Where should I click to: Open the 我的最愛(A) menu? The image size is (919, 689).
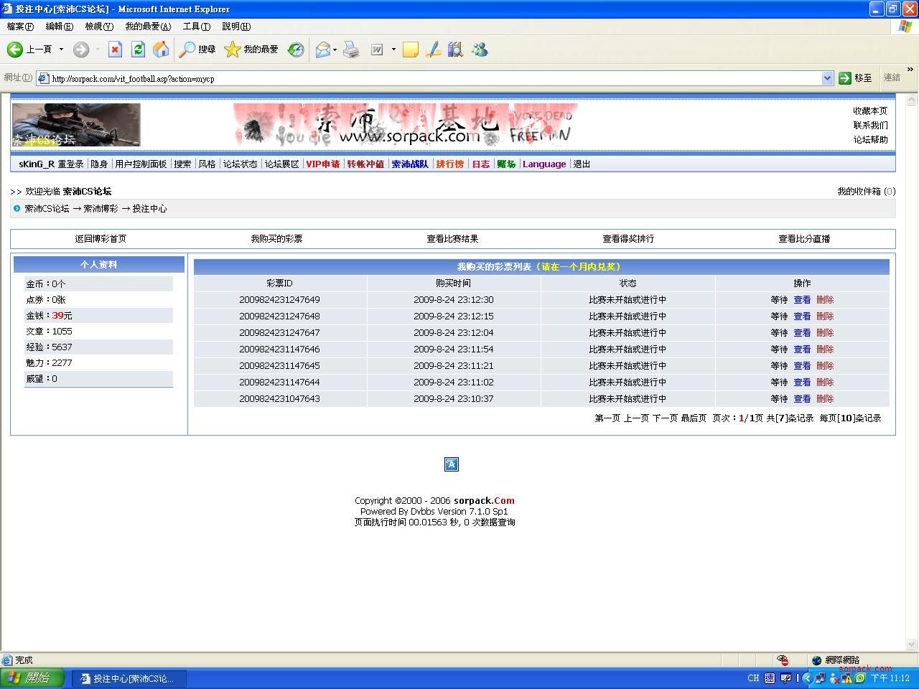coord(148,27)
